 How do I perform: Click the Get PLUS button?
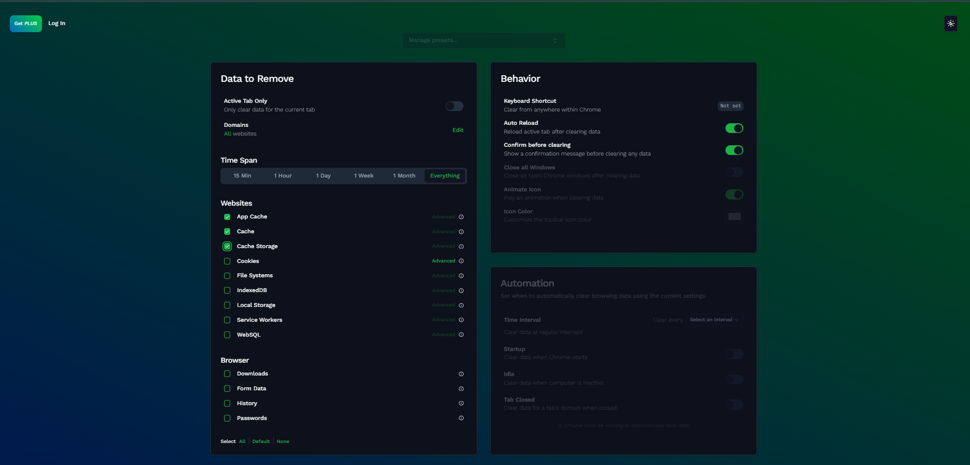[26, 24]
